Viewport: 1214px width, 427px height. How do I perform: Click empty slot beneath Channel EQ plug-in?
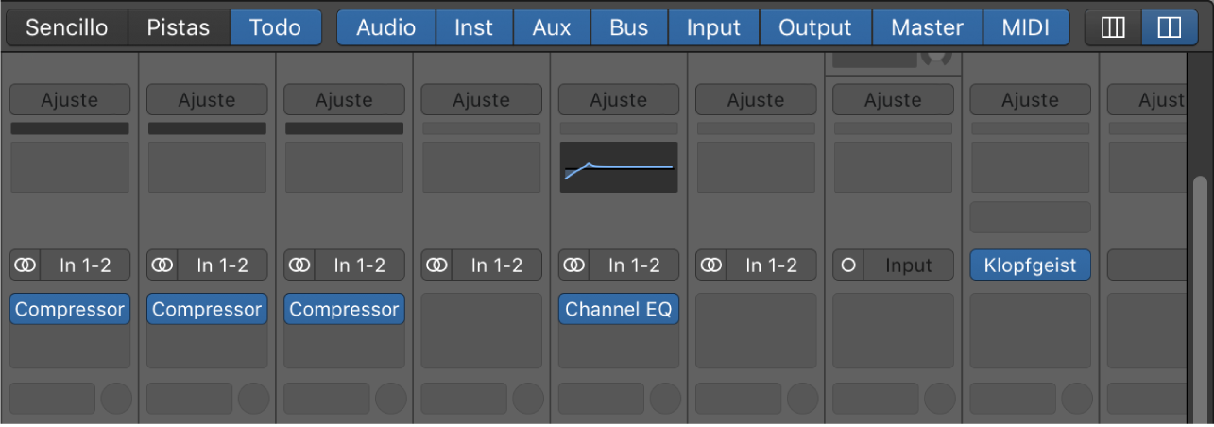pyautogui.click(x=619, y=347)
